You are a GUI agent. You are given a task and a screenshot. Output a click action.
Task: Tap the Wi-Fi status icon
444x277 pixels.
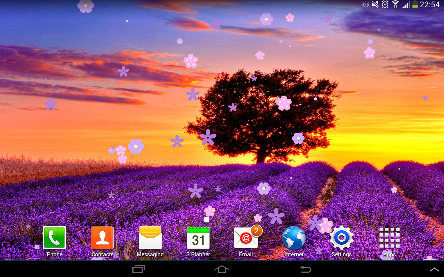pos(395,4)
